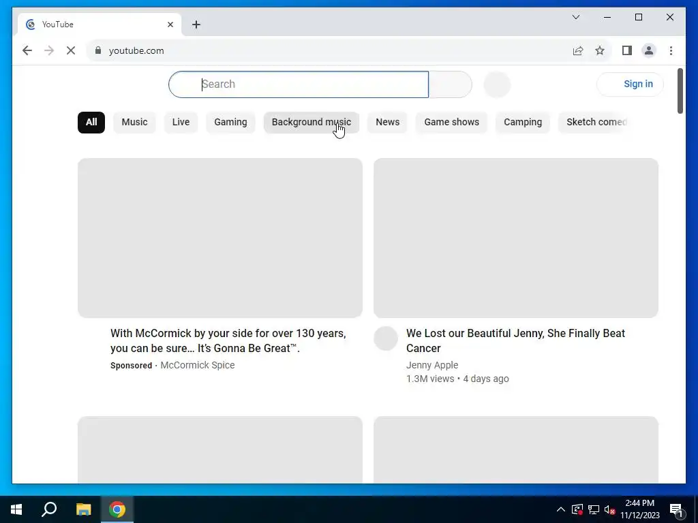Stop loading the page
This screenshot has width=698, height=523.
click(x=71, y=50)
